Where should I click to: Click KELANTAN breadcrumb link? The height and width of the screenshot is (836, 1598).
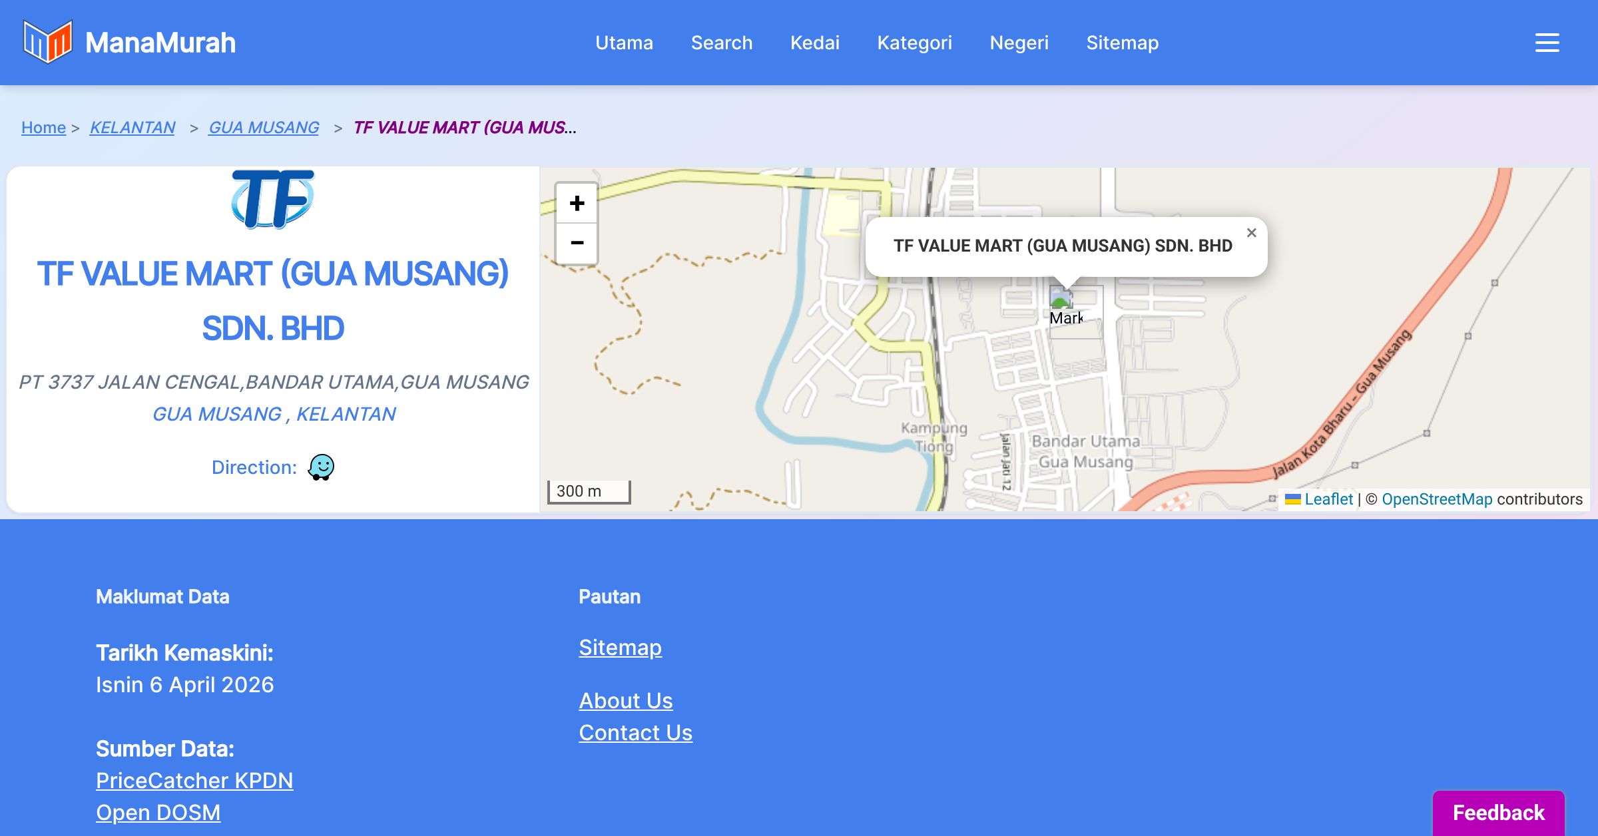click(132, 127)
